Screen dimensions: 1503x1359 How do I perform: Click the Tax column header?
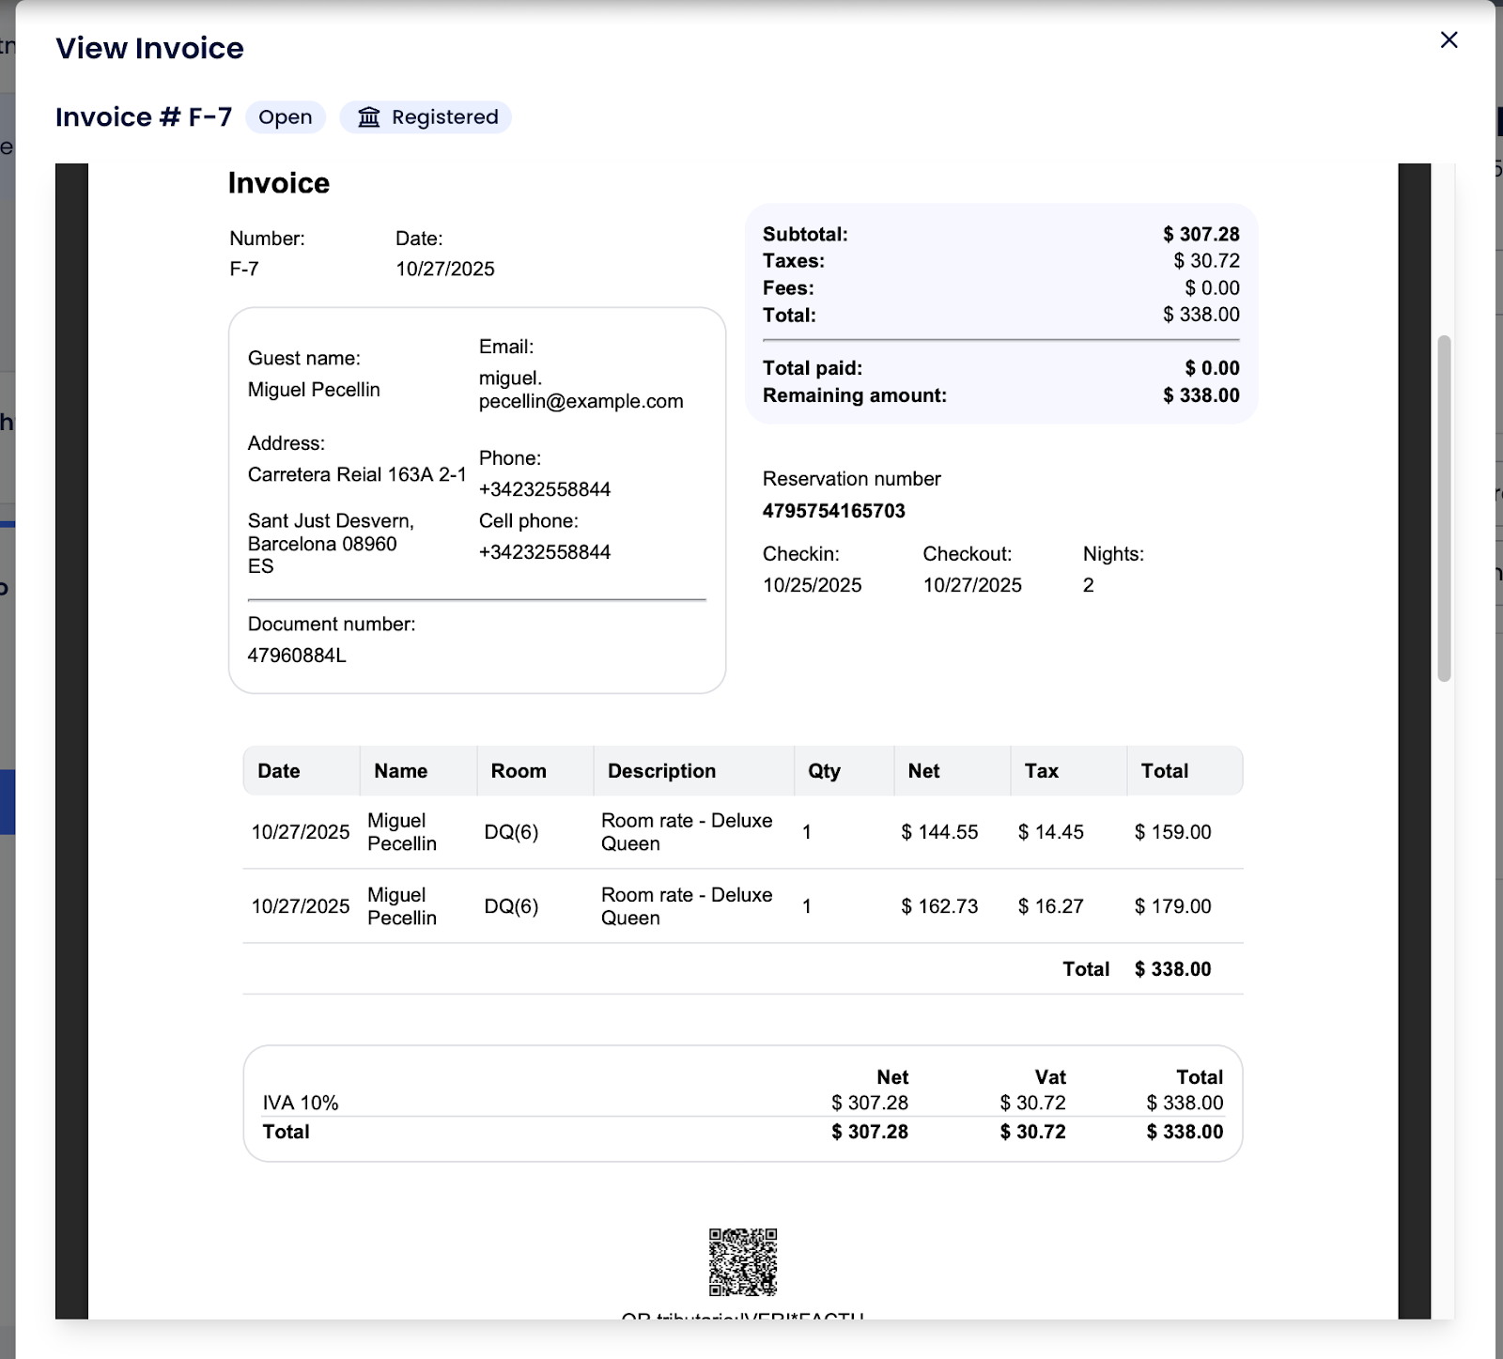coord(1041,771)
